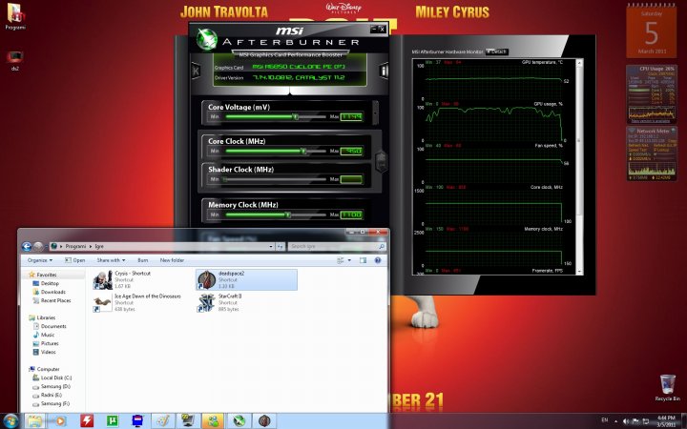Detach the Afterburner hardware monitor
The image size is (687, 429).
click(497, 51)
